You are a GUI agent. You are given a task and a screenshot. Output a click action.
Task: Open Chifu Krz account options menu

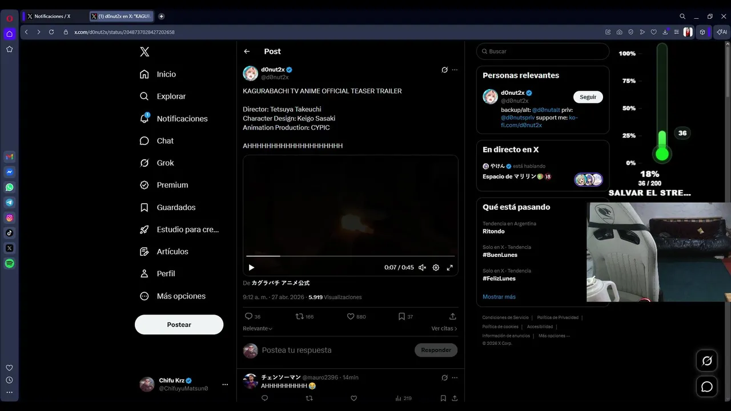point(225,385)
